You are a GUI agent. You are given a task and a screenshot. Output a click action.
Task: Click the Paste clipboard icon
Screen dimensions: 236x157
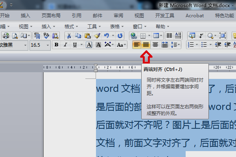pyautogui.click(x=87, y=36)
